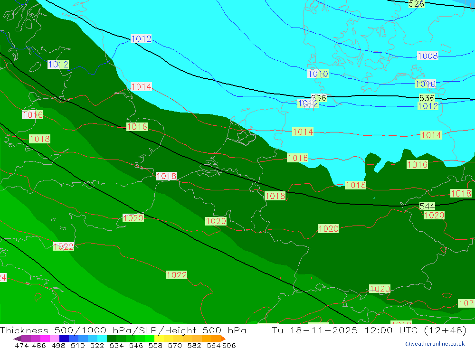Click the 534 legend value
The image size is (475, 348).
click(116, 345)
